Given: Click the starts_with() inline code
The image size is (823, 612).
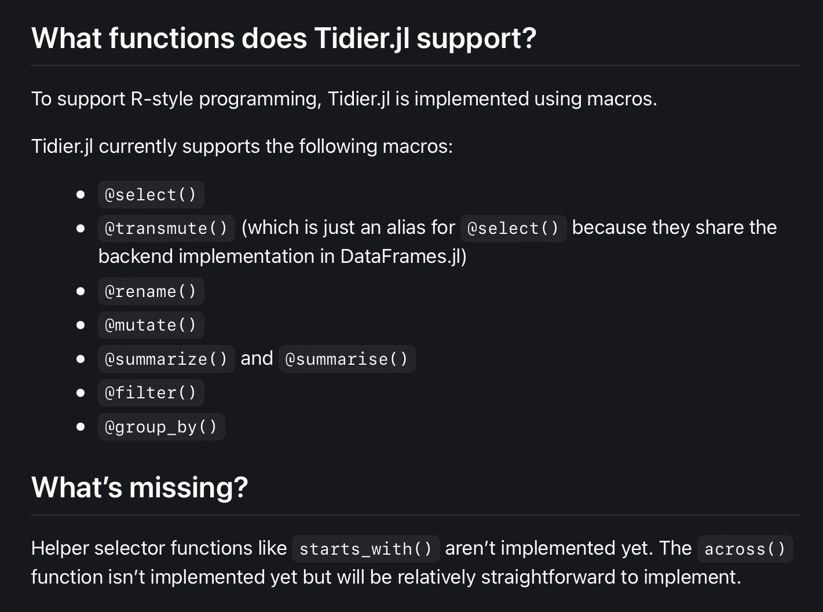Looking at the screenshot, I should [365, 548].
